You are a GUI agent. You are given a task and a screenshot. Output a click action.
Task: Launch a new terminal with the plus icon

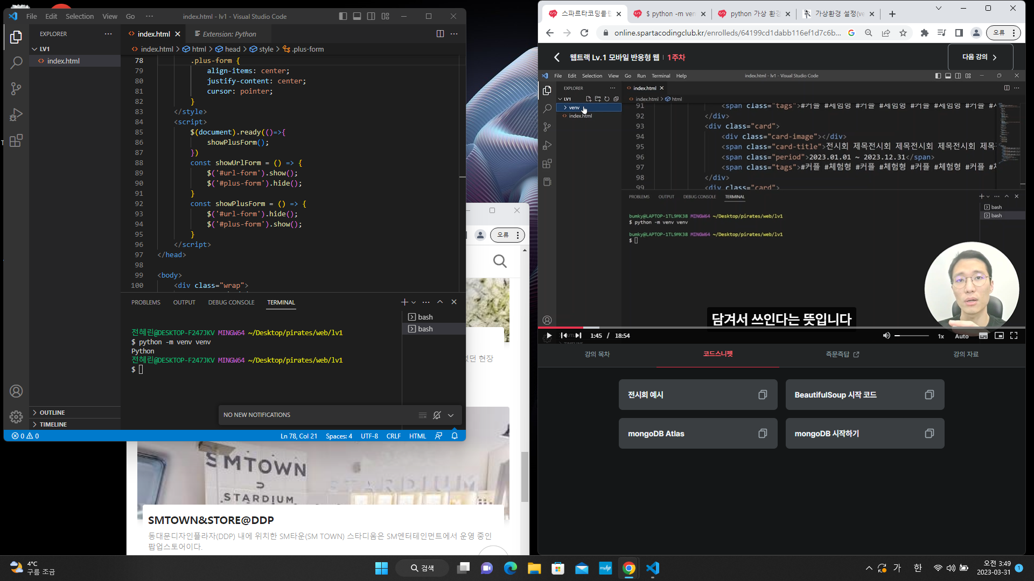(404, 302)
